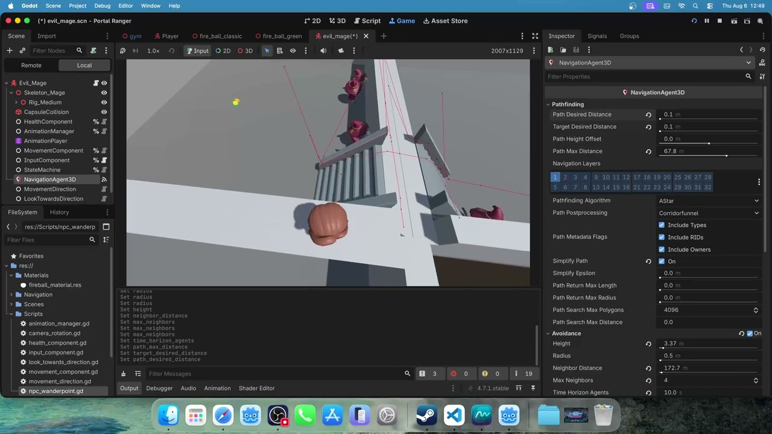Open the Inspector object history icon
This screenshot has width=772, height=434.
[762, 50]
